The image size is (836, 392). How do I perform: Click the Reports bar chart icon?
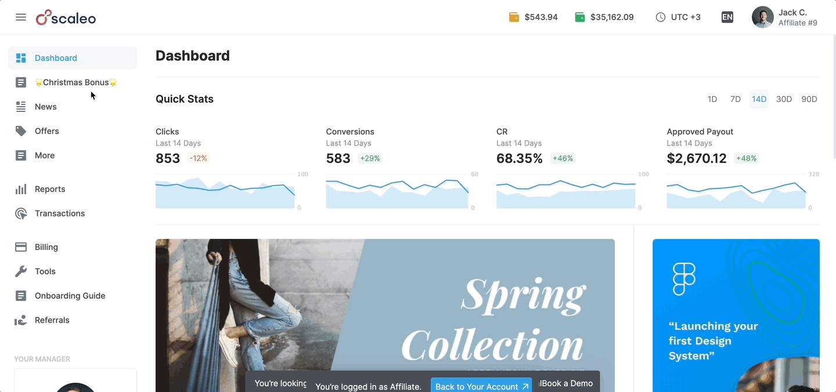pos(21,189)
